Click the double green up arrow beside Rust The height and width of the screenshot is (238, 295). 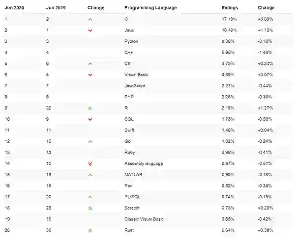pyautogui.click(x=90, y=230)
